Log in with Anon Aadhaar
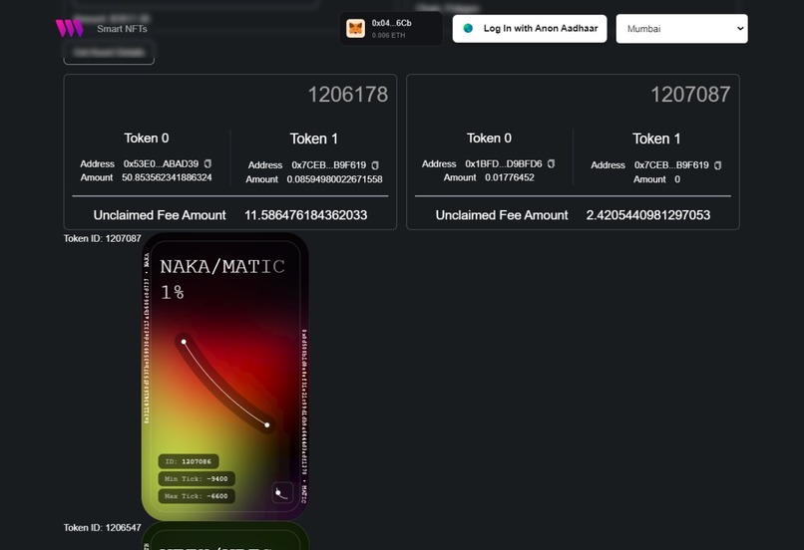Screen dimensions: 804x550 click(529, 29)
